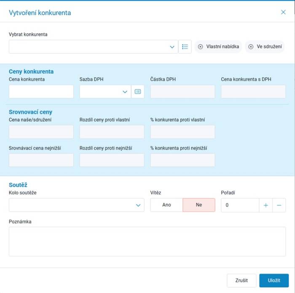Close the Vytvoření konkurenta dialog
295x293 pixels.
[x=283, y=12]
